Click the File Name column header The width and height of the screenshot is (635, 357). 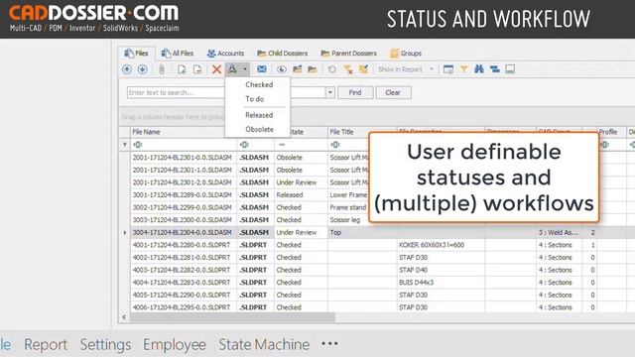[x=184, y=132]
